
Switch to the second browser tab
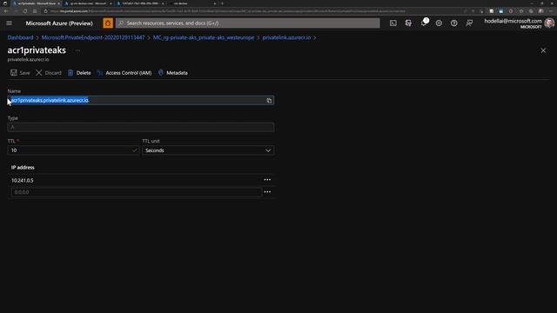point(87,3)
